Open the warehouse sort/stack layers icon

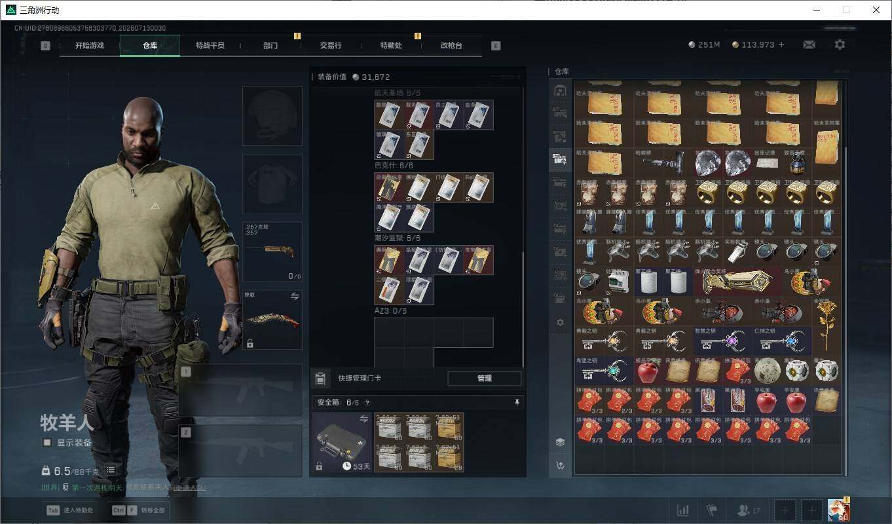pyautogui.click(x=560, y=442)
